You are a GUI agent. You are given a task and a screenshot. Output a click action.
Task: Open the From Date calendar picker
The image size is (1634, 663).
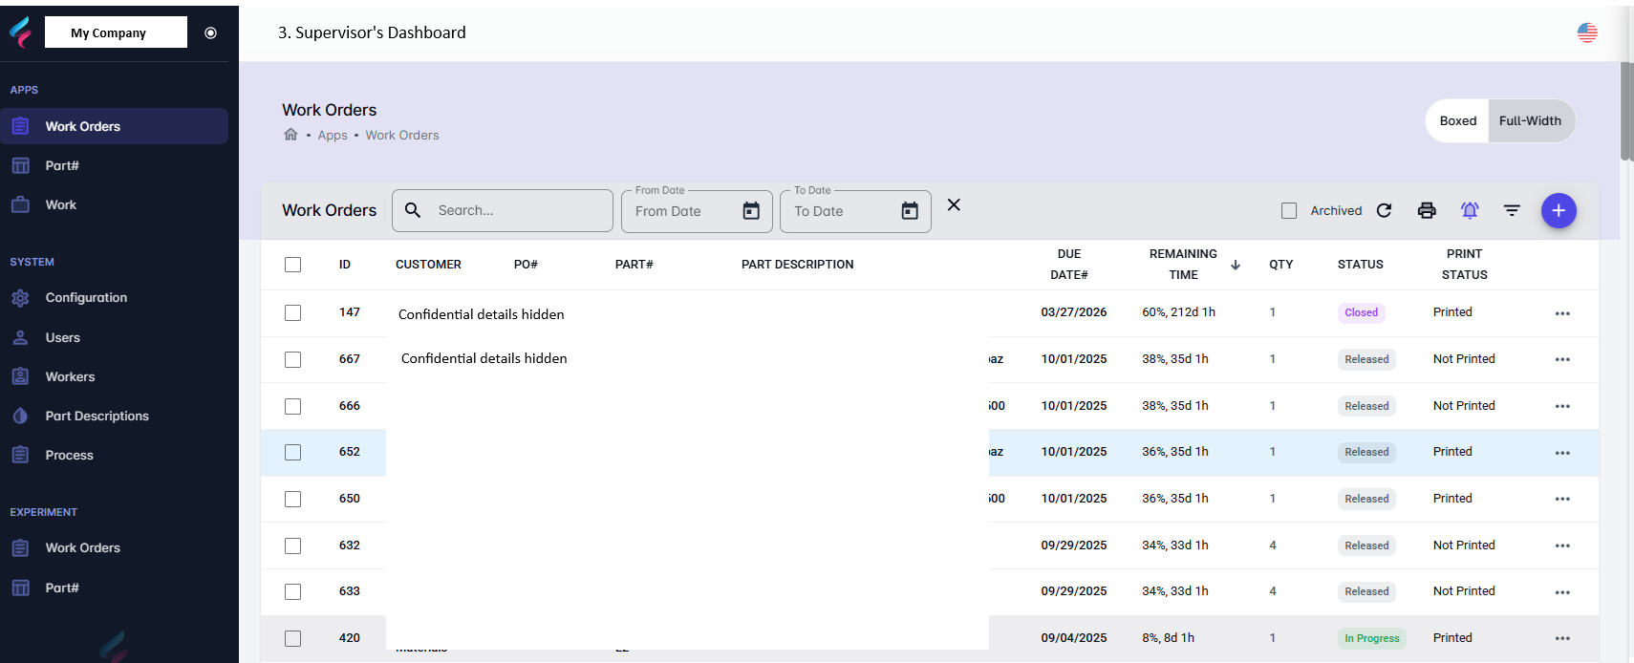click(x=751, y=211)
